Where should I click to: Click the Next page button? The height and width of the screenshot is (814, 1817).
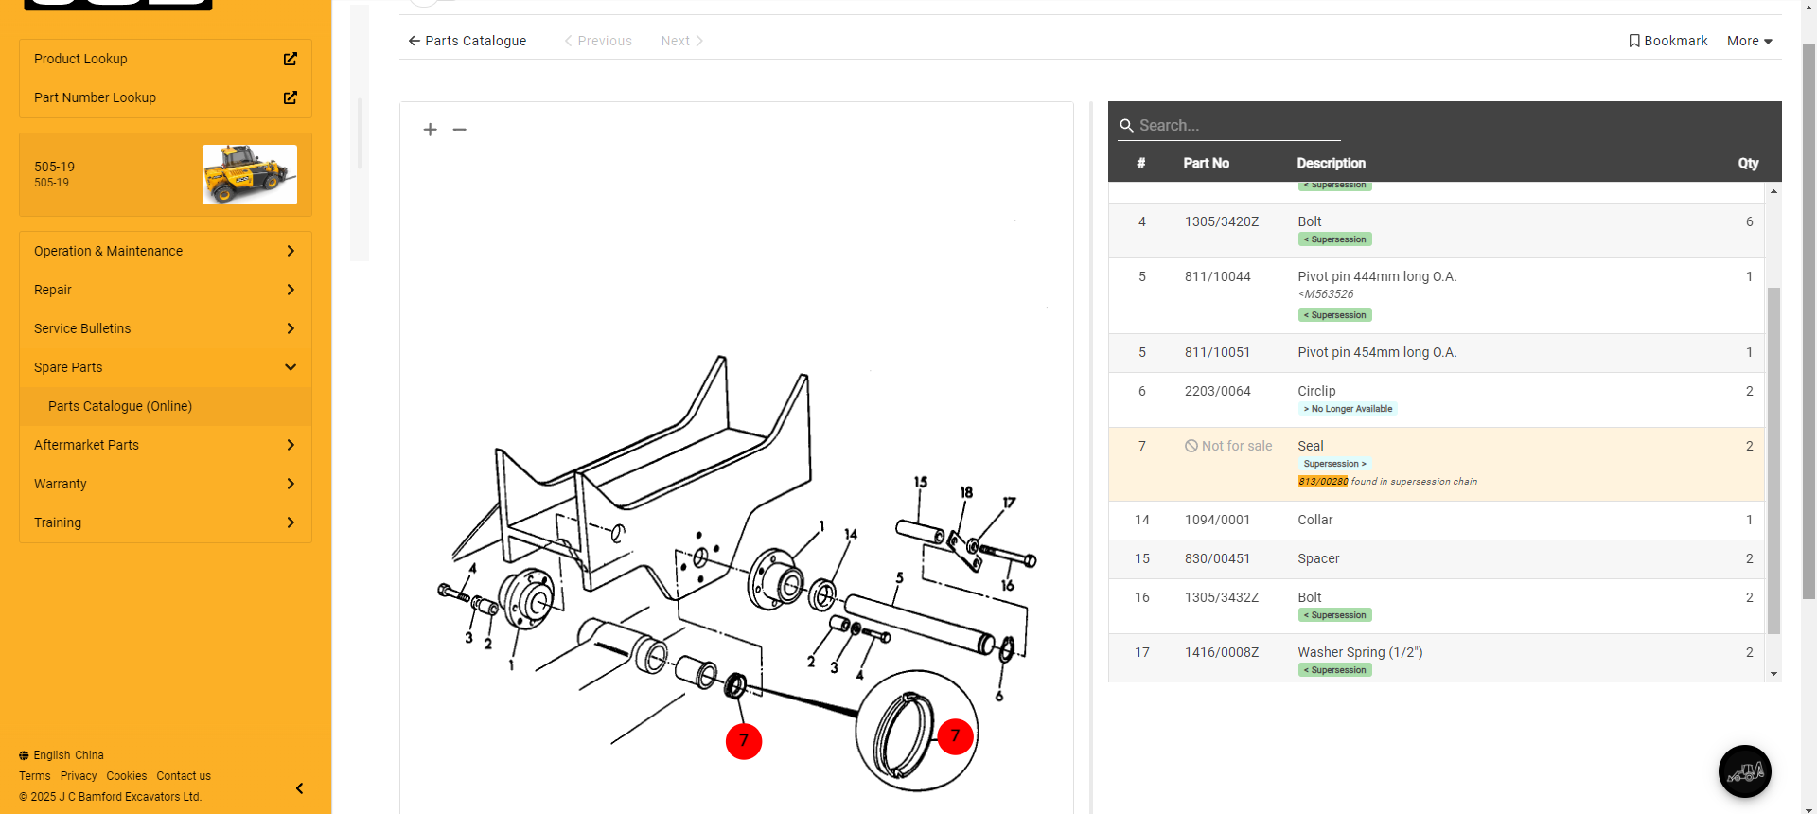coord(681,41)
